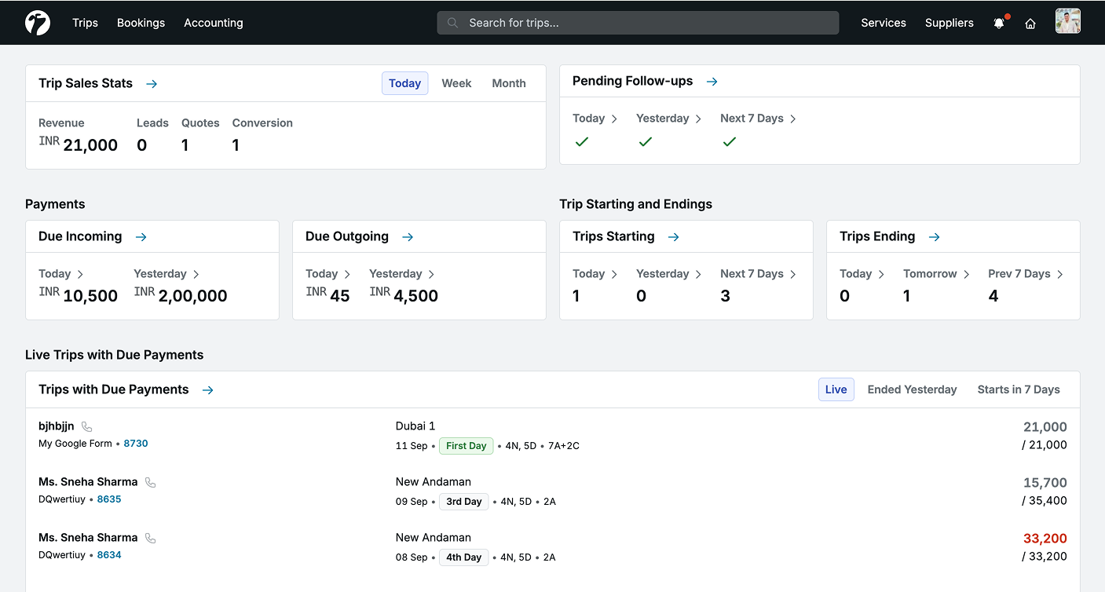Screen dimensions: 1105x592
Task: Open trip ID 8730 link
Action: point(136,444)
